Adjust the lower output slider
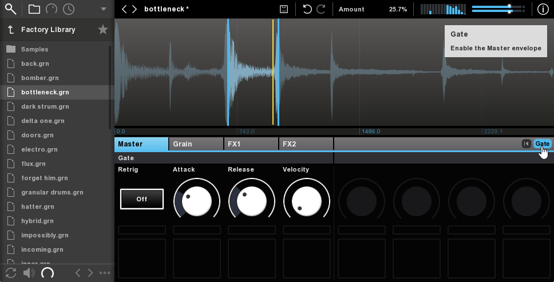 click(498, 11)
